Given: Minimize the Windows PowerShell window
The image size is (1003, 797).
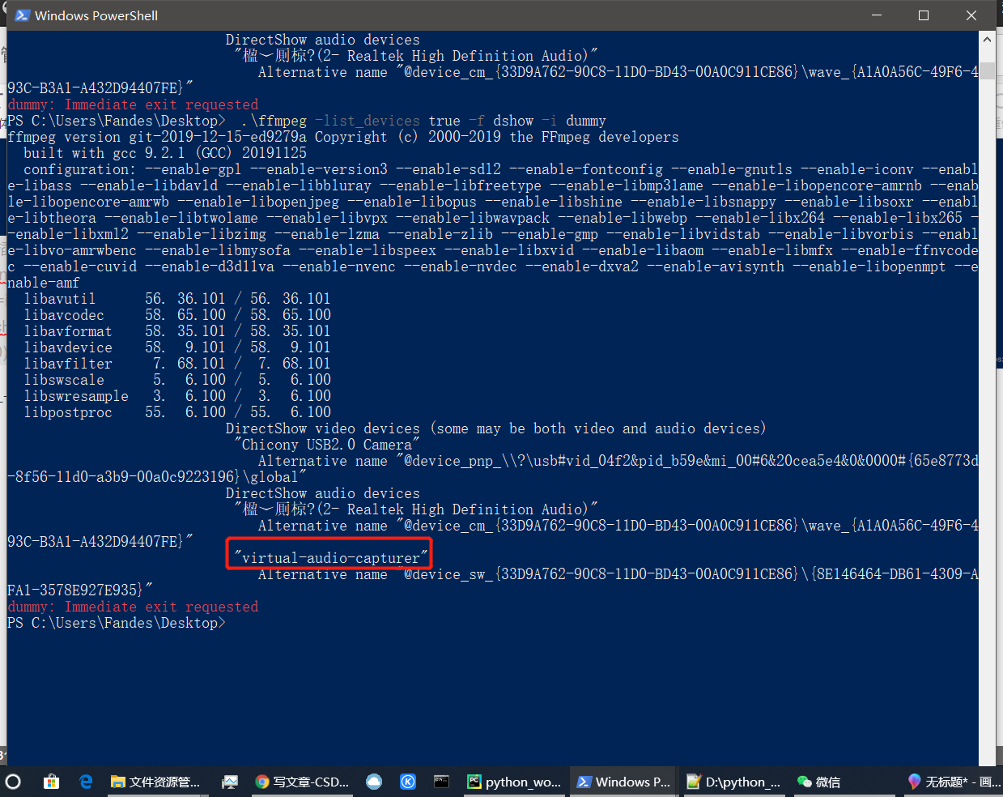Looking at the screenshot, I should 877,15.
